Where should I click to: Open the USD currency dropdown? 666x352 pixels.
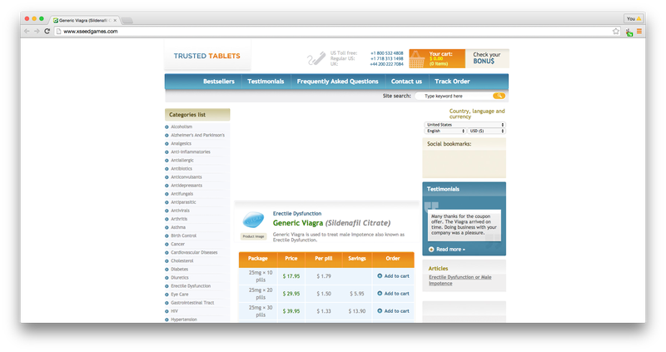coord(486,131)
